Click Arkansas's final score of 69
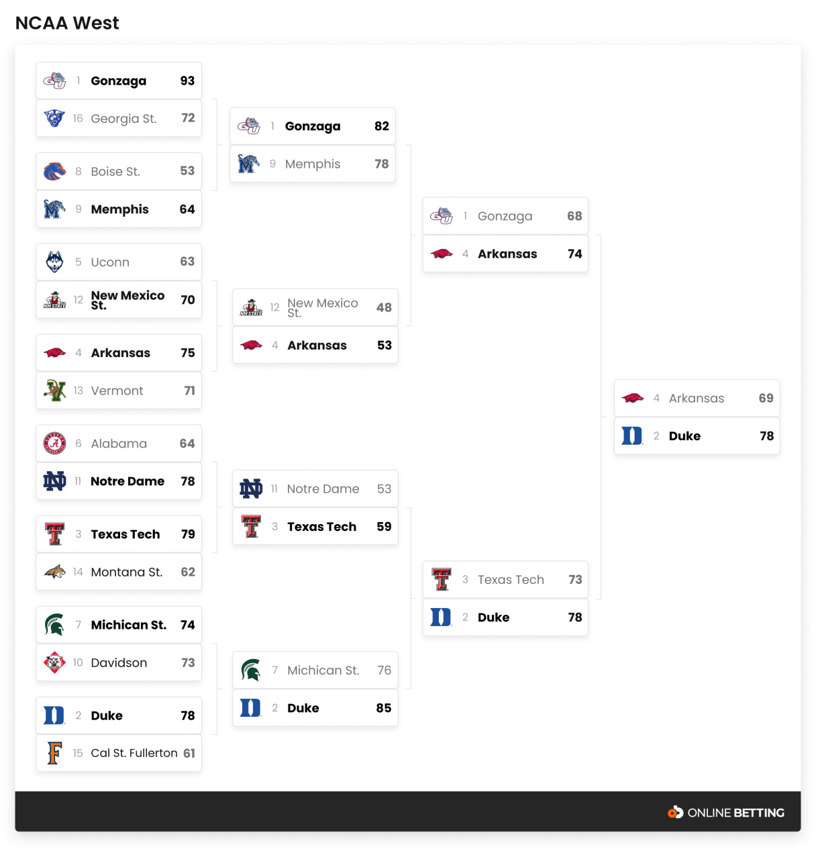 click(766, 398)
